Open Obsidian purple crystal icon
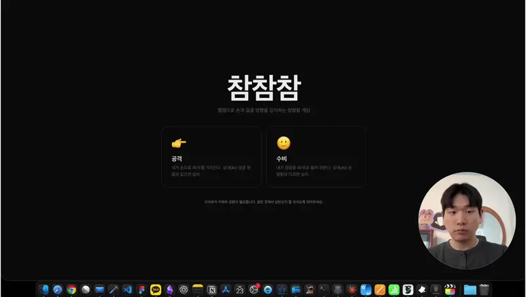The image size is (526, 297). [170, 290]
